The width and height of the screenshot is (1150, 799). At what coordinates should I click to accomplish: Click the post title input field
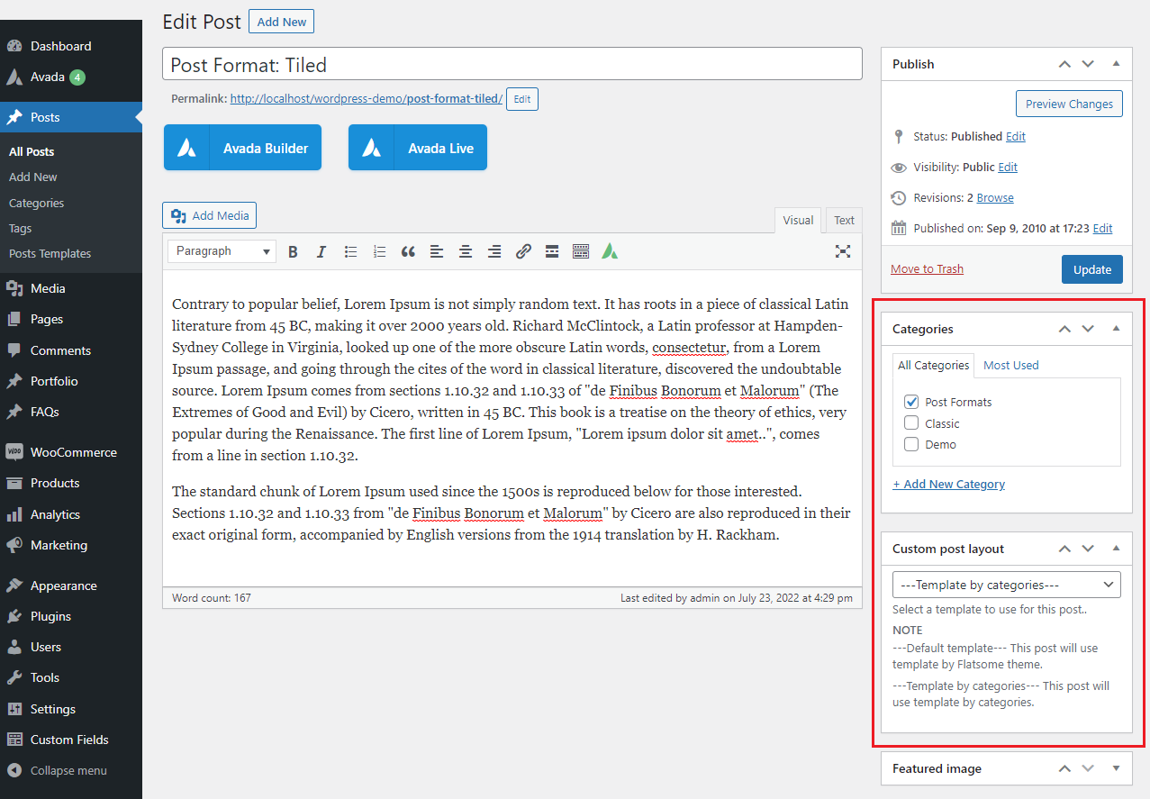pyautogui.click(x=512, y=64)
